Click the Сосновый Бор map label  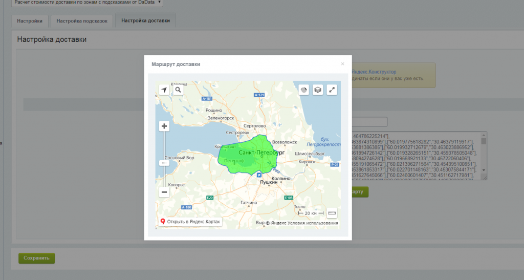point(180,158)
